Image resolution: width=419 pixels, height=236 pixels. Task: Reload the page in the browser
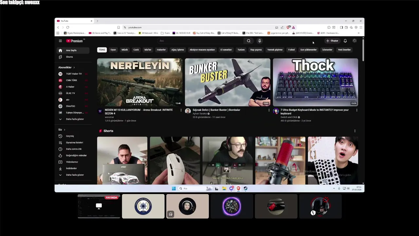tap(68, 28)
